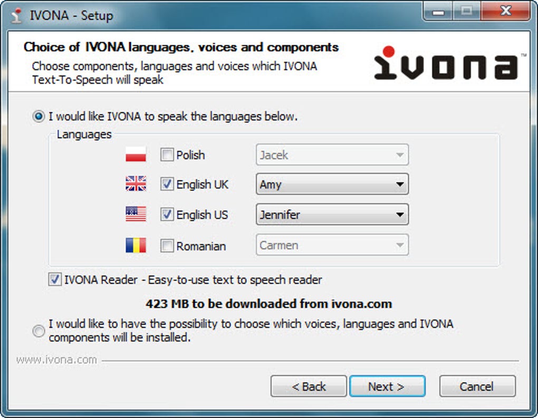Click the 'Polish' language label

click(190, 155)
